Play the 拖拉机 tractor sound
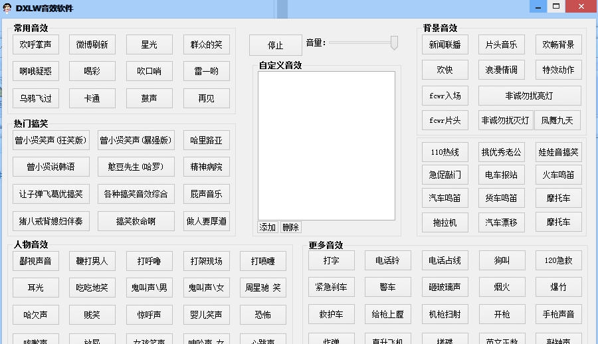This screenshot has height=344, width=598. click(x=445, y=222)
